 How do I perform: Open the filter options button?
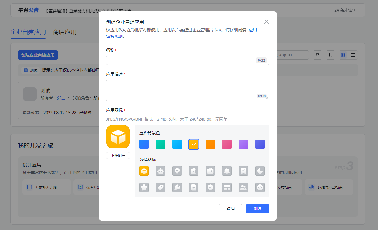point(317,55)
